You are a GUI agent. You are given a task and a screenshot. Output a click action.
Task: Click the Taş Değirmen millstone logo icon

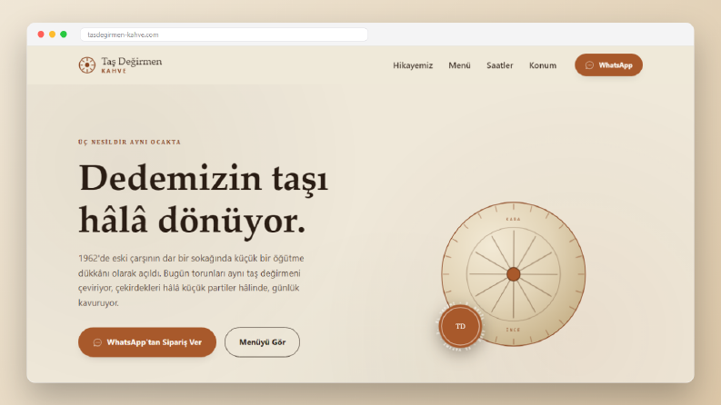pos(87,65)
